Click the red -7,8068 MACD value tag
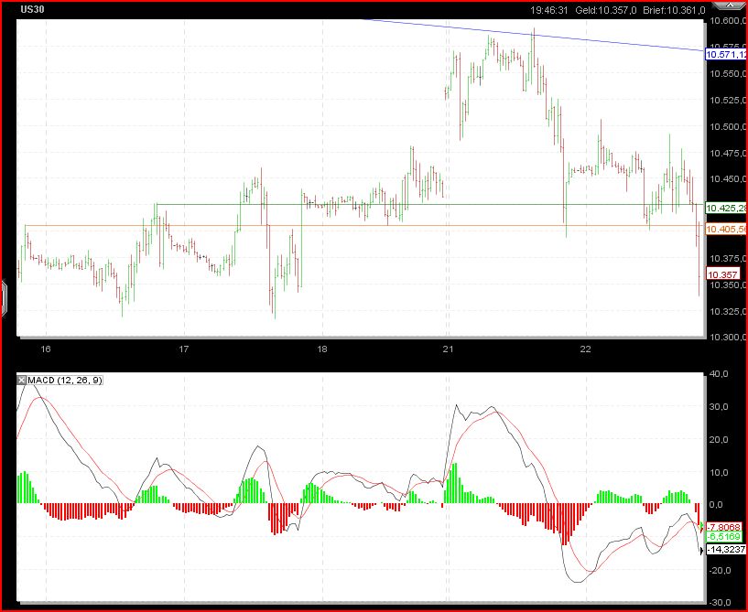Screen dimensions: 748x612 pyautogui.click(x=723, y=527)
